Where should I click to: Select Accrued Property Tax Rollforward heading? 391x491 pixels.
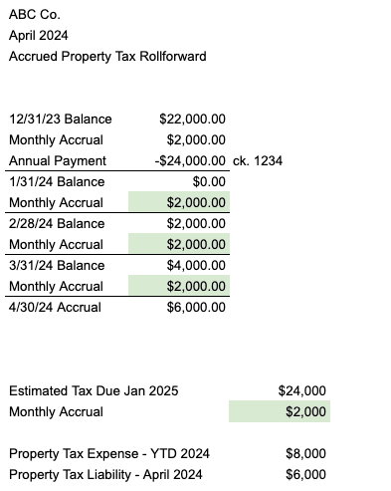[x=107, y=57]
